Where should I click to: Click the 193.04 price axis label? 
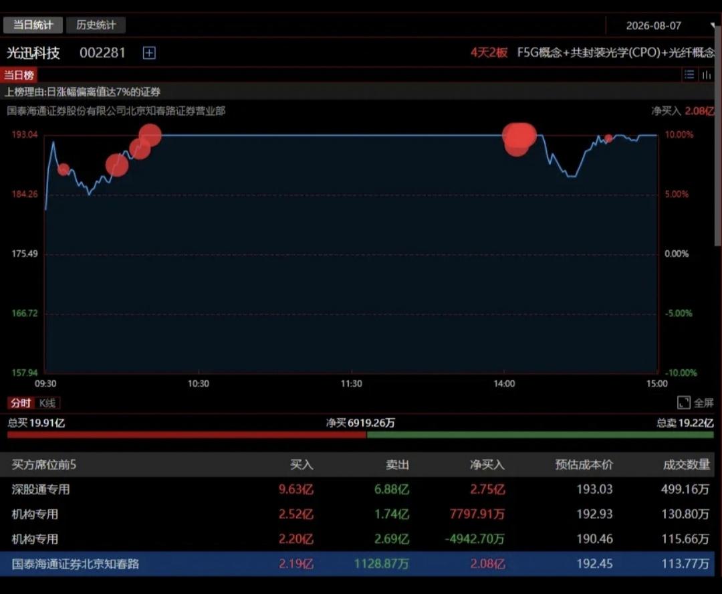25,134
